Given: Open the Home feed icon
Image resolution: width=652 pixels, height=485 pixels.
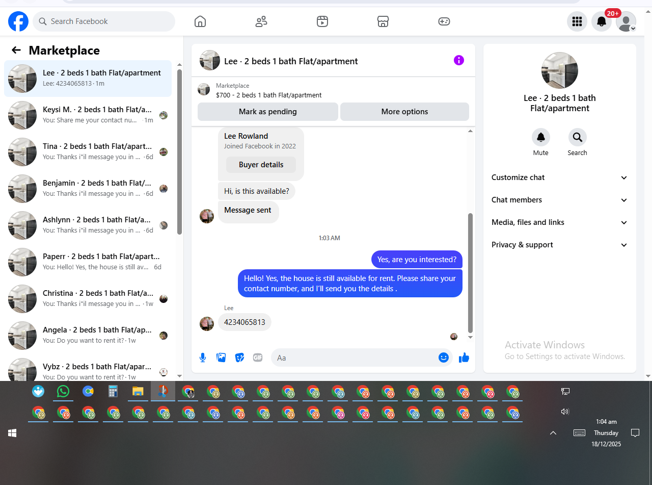Looking at the screenshot, I should (200, 21).
